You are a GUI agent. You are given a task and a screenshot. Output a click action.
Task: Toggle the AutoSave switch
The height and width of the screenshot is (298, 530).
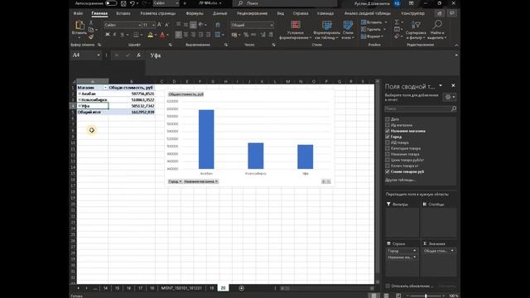(x=111, y=3)
